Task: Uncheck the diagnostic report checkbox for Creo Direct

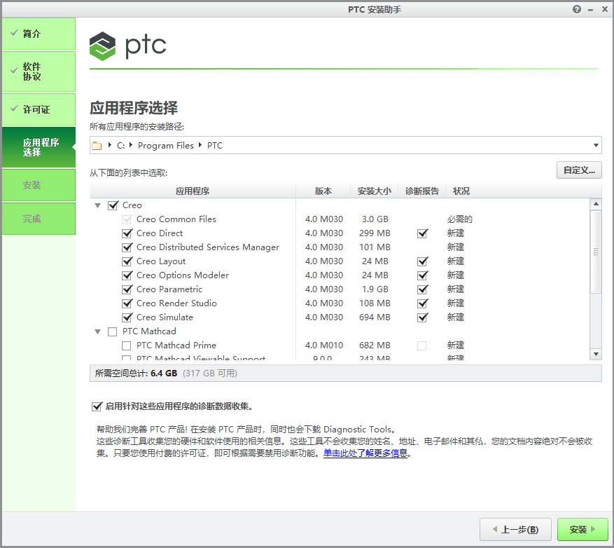Action: pos(423,233)
